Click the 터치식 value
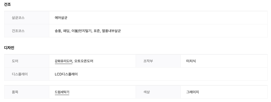Viewport: 271px width, 102px height. point(191,61)
